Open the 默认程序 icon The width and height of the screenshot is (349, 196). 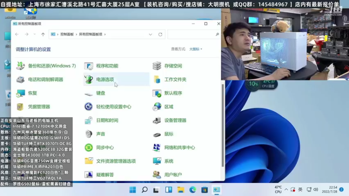(x=157, y=93)
